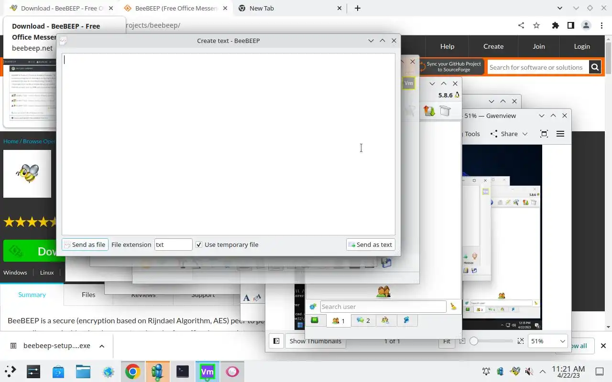Focus the Search for software or solutions field
The image size is (612, 382).
pos(538,67)
